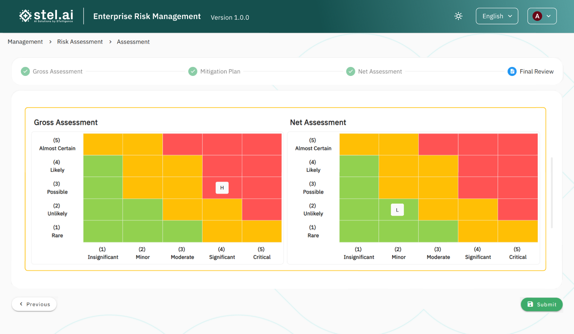Click the red avatar letter A
The height and width of the screenshot is (334, 574).
(537, 16)
